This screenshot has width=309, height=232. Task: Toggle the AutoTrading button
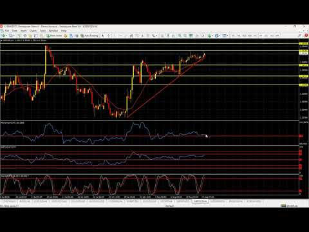89,35
